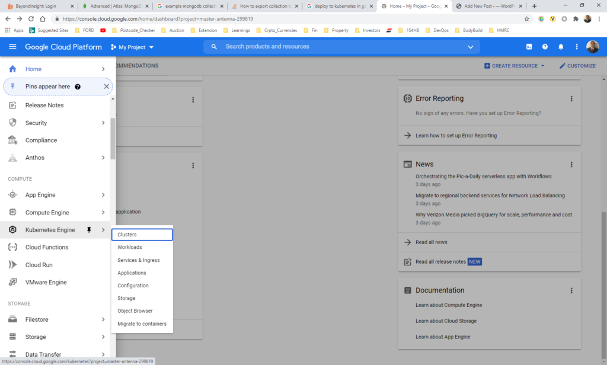Click the Security shield icon
The width and height of the screenshot is (607, 365).
[x=12, y=123]
